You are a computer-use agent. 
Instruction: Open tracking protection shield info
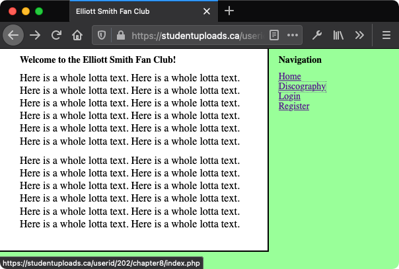pos(102,35)
